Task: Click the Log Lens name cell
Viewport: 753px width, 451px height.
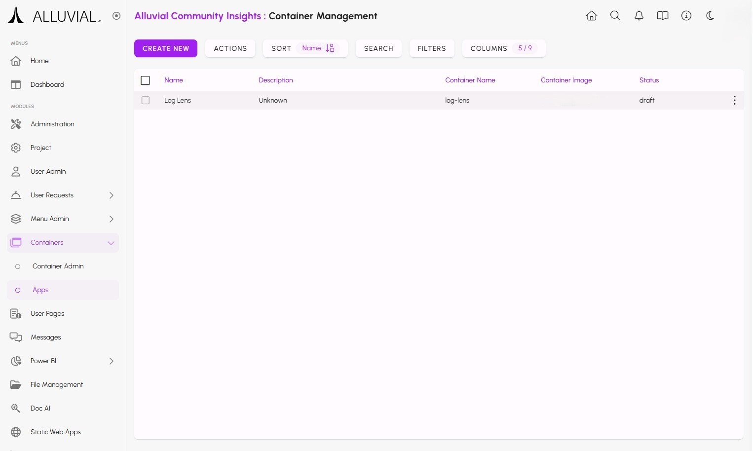Action: (x=178, y=100)
